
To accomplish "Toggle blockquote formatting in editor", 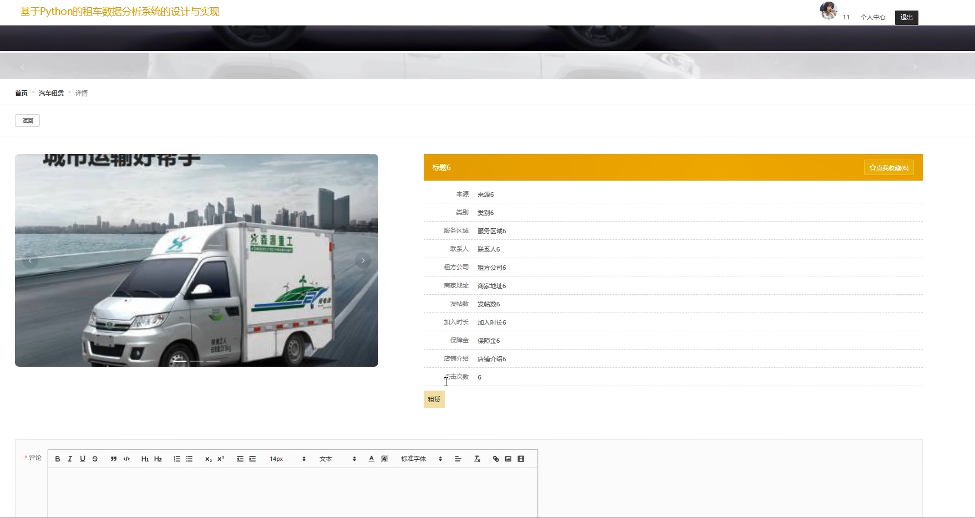I will click(x=114, y=459).
